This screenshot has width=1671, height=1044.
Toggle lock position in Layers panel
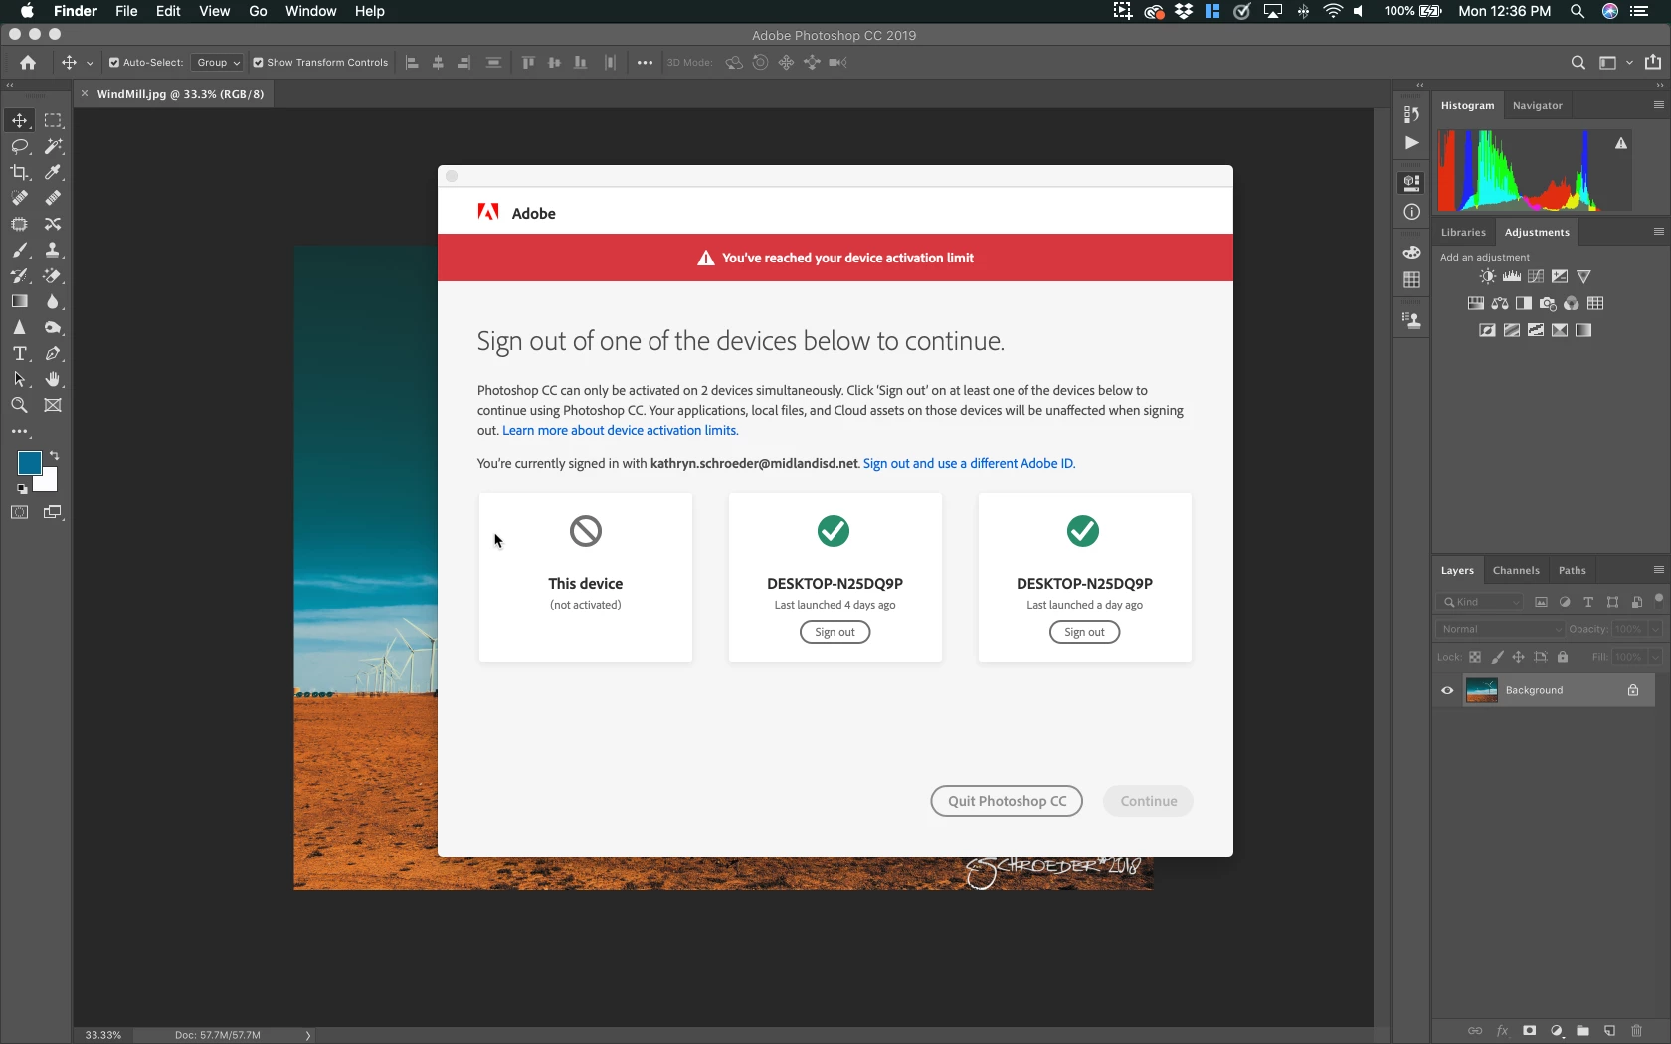coord(1519,657)
